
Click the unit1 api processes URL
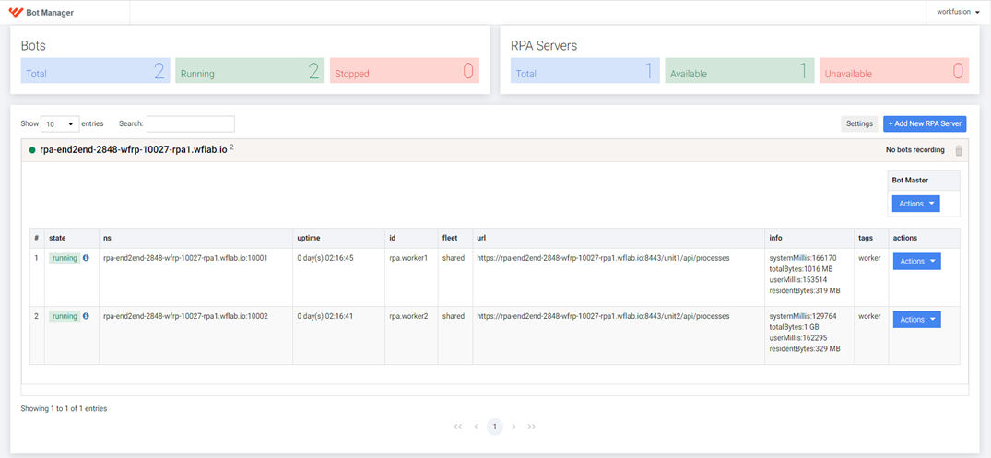(604, 258)
